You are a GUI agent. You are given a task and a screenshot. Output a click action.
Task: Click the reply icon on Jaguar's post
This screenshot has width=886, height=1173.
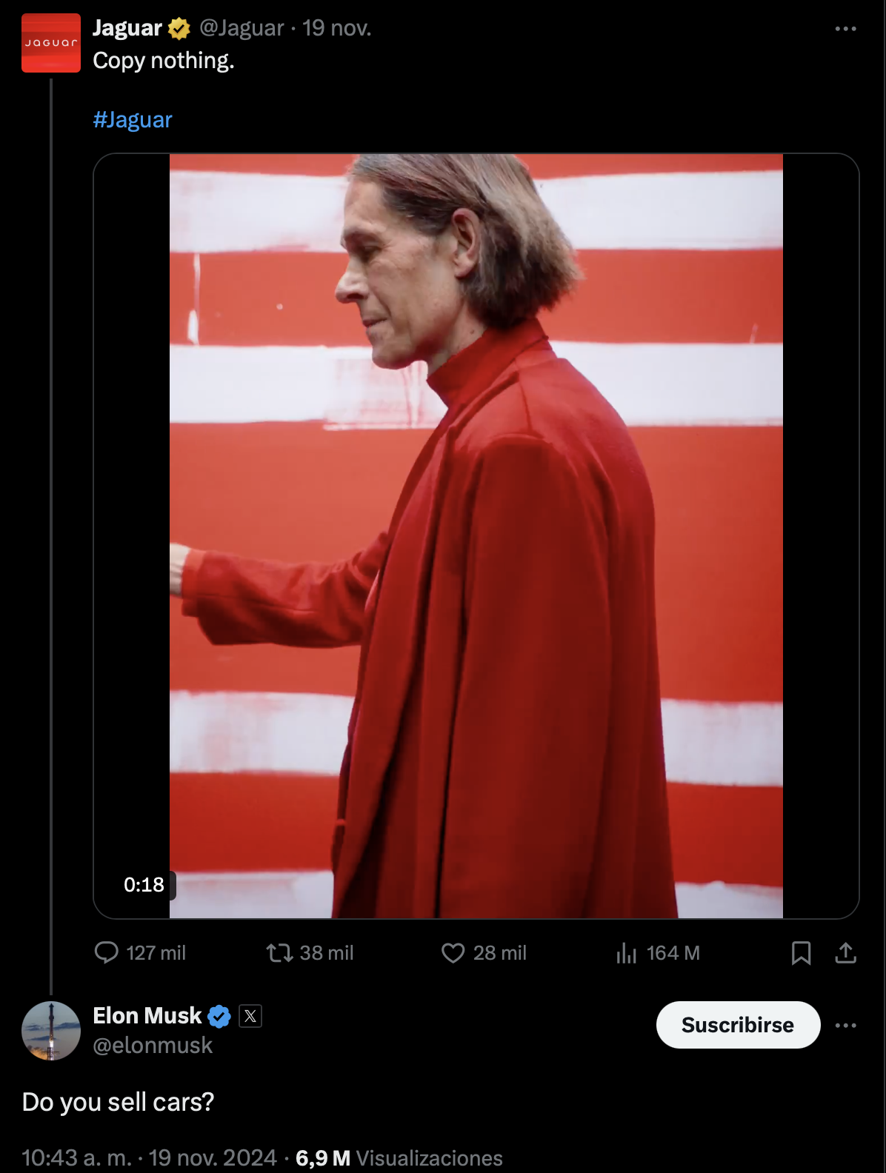[107, 952]
